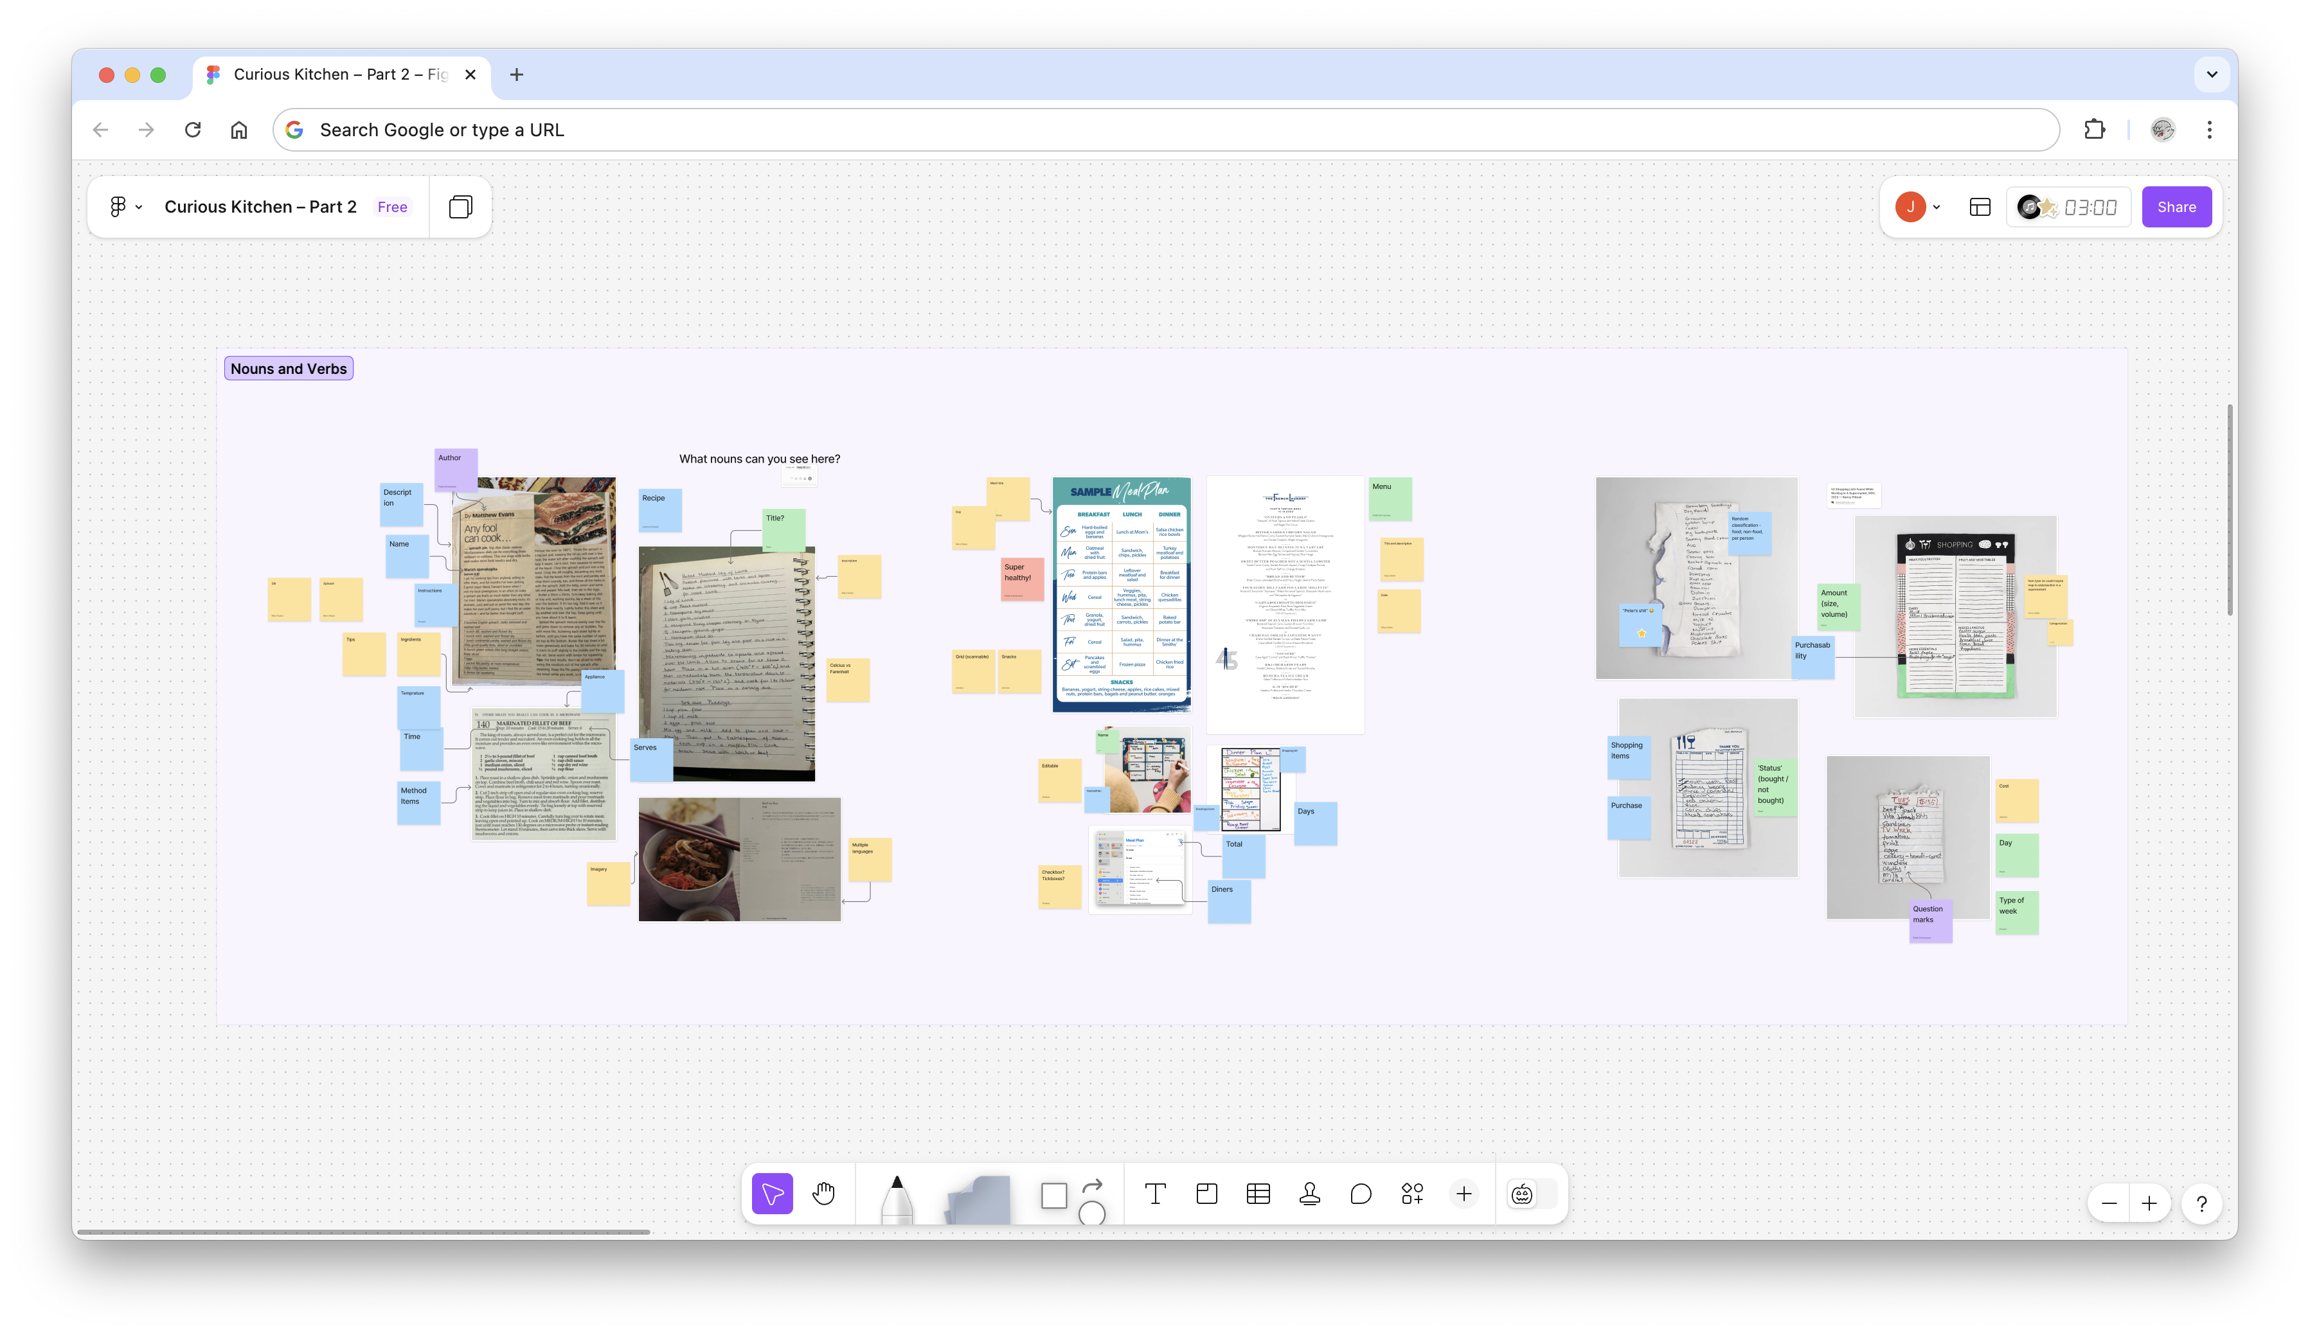The height and width of the screenshot is (1335, 2310).
Task: Select the arrow Select tool
Action: (773, 1194)
